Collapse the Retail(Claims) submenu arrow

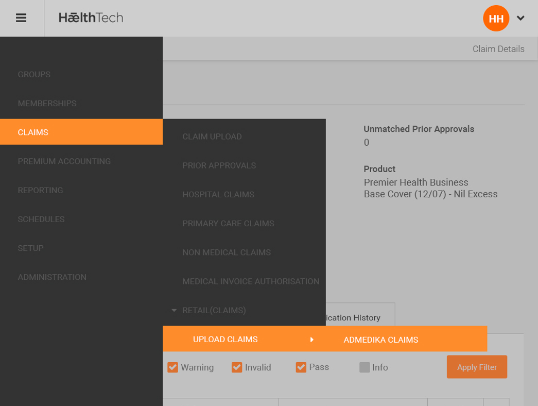click(x=174, y=310)
